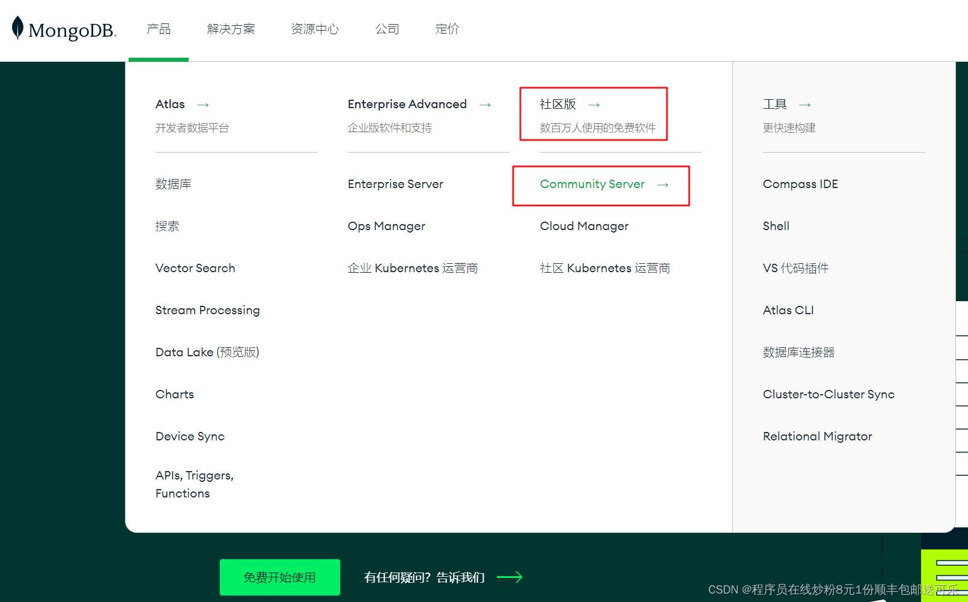
Task: Open the 产品 menu tab
Action: [159, 29]
